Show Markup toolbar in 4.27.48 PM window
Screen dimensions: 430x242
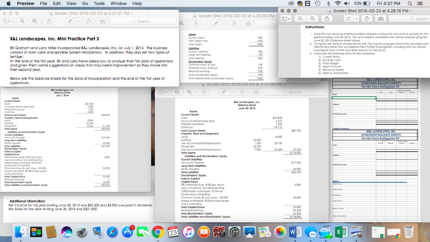(x=256, y=92)
